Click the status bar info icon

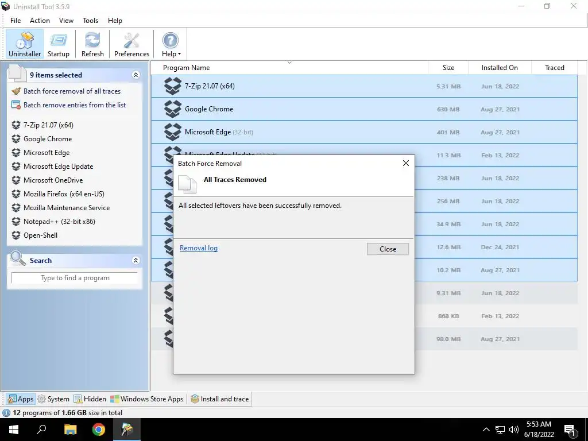[6, 413]
